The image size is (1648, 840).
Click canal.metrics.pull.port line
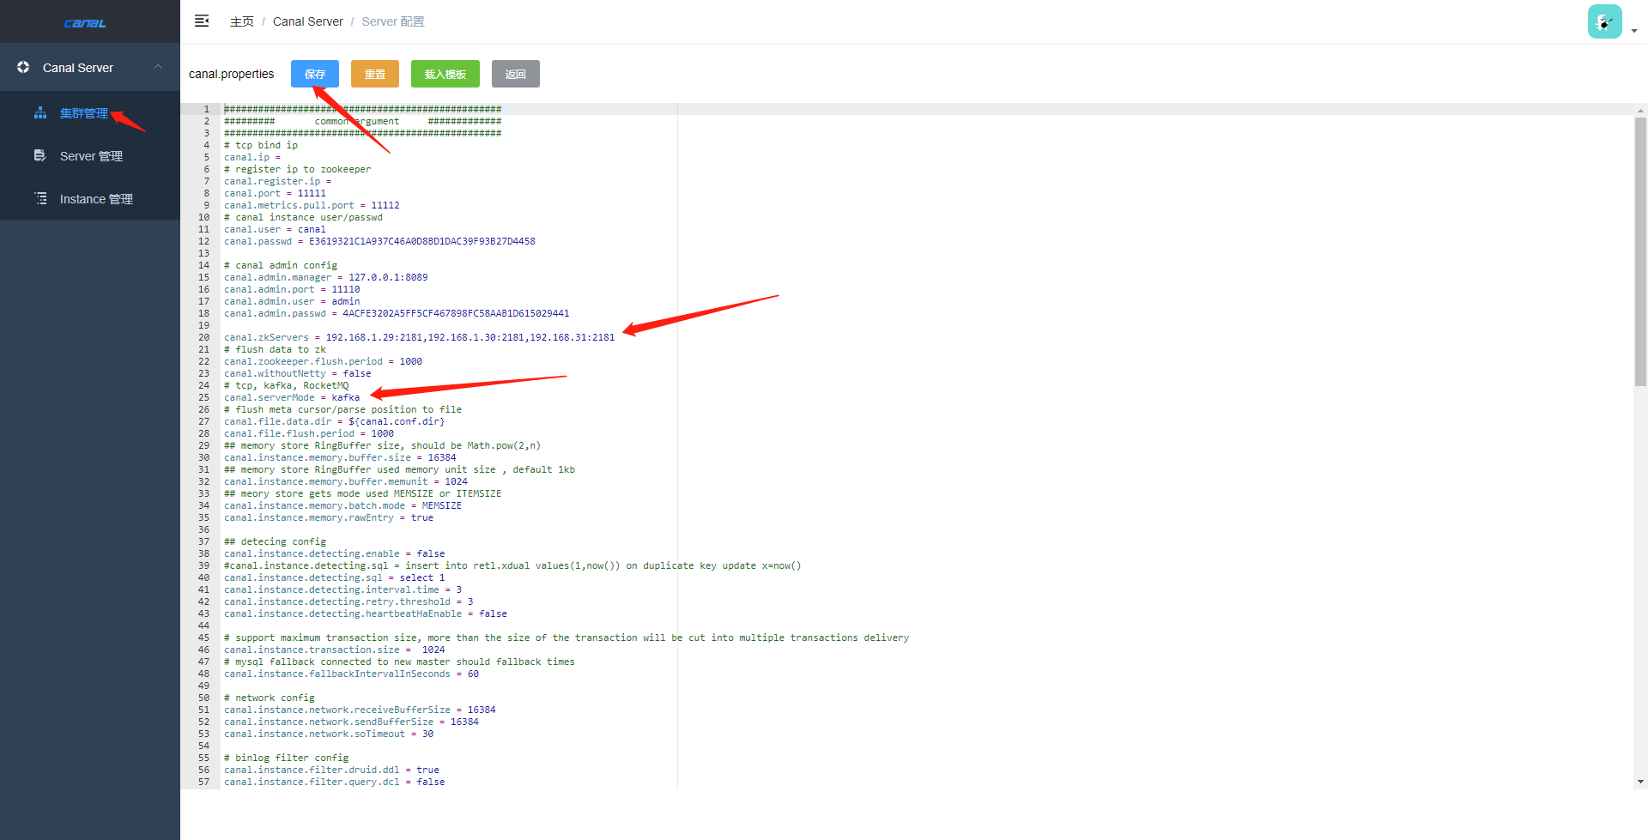[x=312, y=205]
